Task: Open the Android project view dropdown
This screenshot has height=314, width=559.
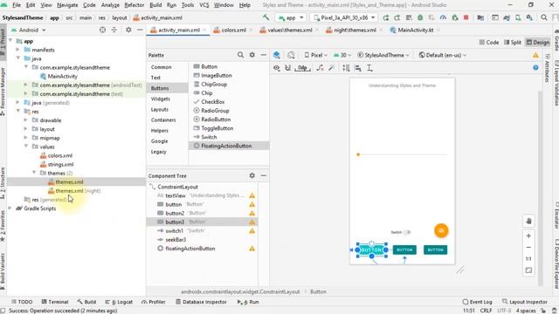Action: [29, 30]
